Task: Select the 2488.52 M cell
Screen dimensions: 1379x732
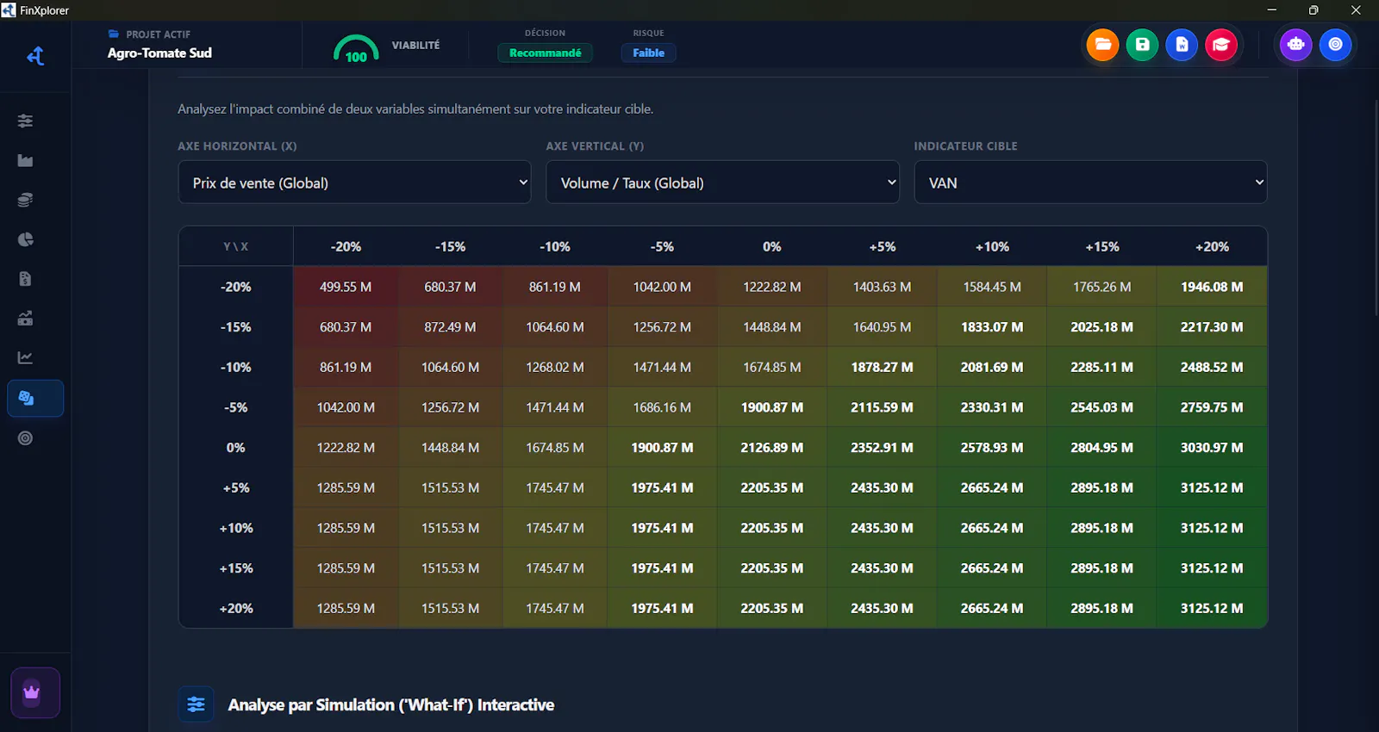Action: (x=1212, y=367)
